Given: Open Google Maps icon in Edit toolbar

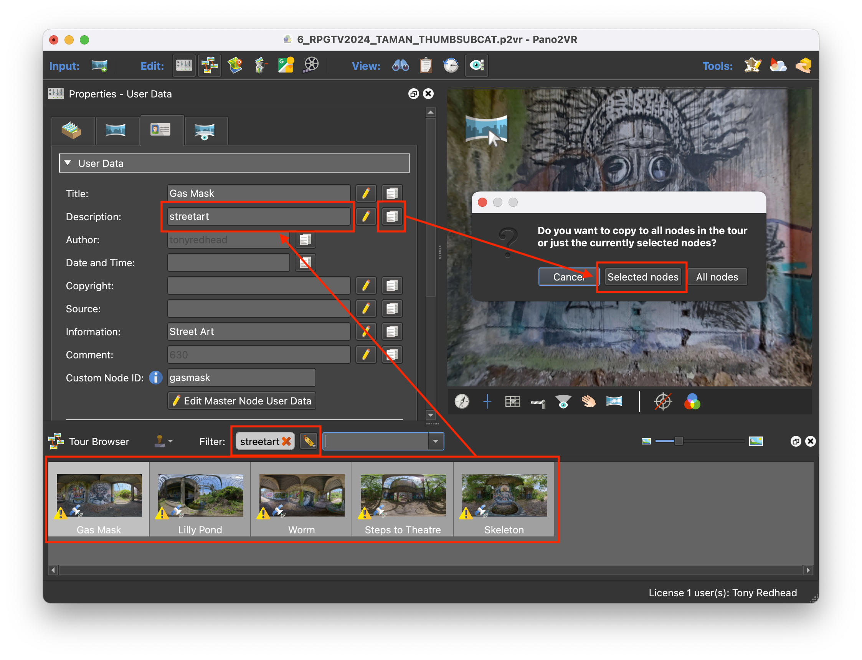Looking at the screenshot, I should click(286, 66).
